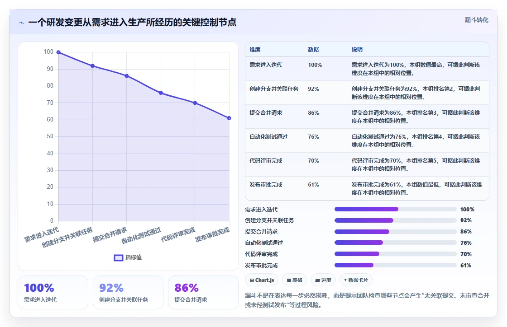Click the 代码评审完成 x-axis label
The height and width of the screenshot is (327, 507).
(x=178, y=234)
